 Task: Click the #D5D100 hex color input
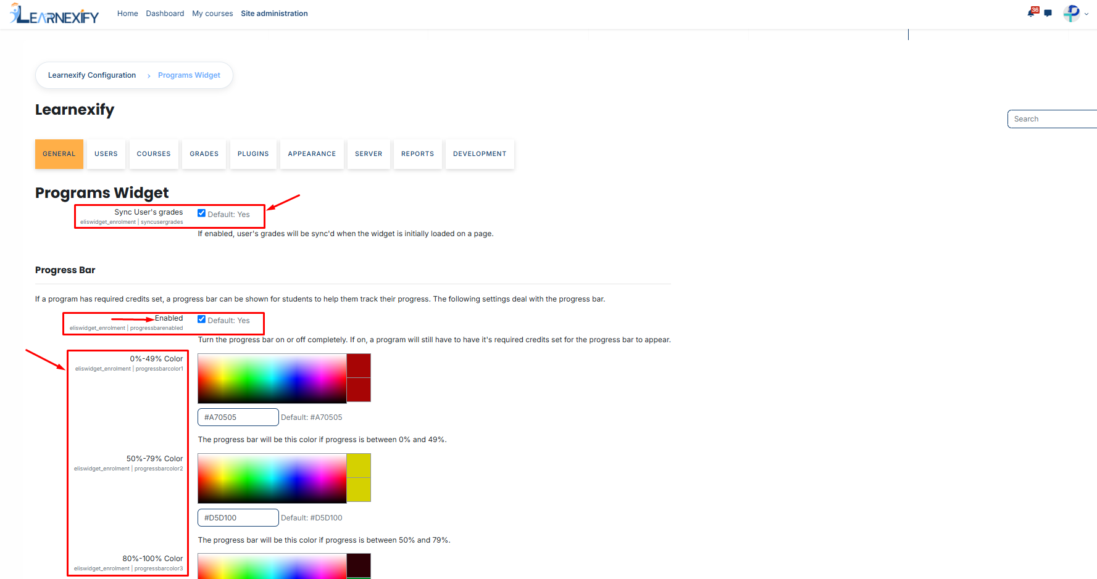(238, 518)
